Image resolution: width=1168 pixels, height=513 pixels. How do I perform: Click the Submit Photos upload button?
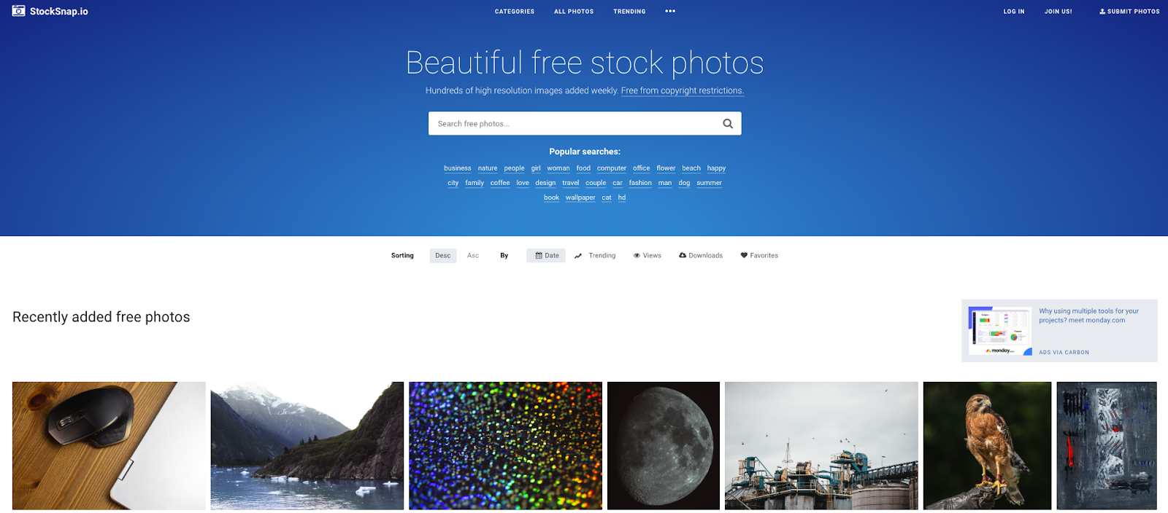click(x=1129, y=12)
